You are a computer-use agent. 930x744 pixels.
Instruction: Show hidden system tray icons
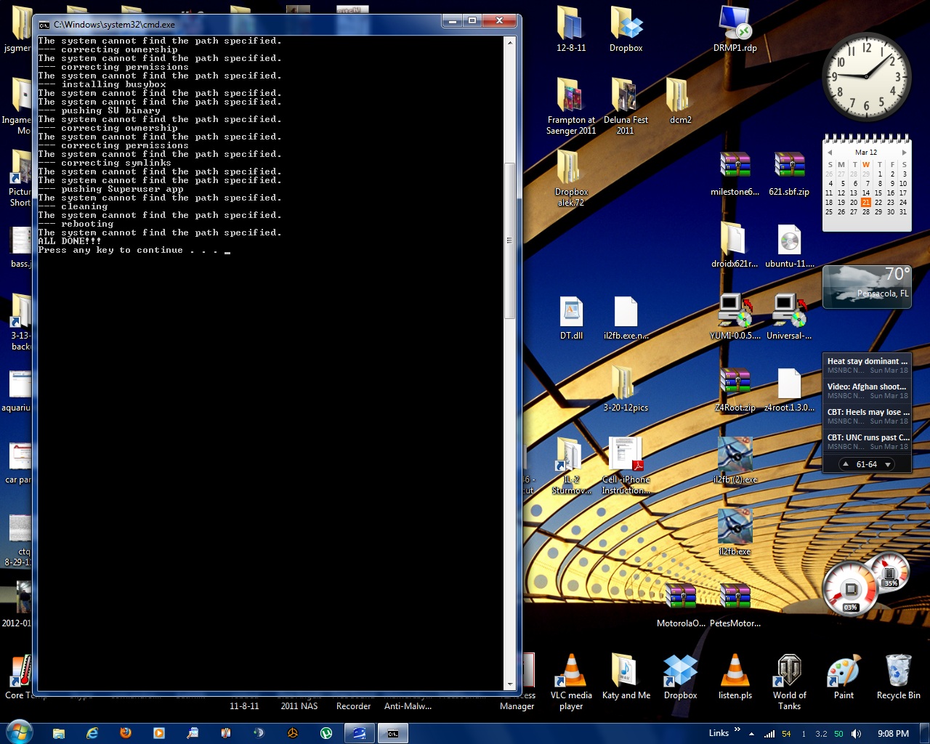tap(751, 734)
